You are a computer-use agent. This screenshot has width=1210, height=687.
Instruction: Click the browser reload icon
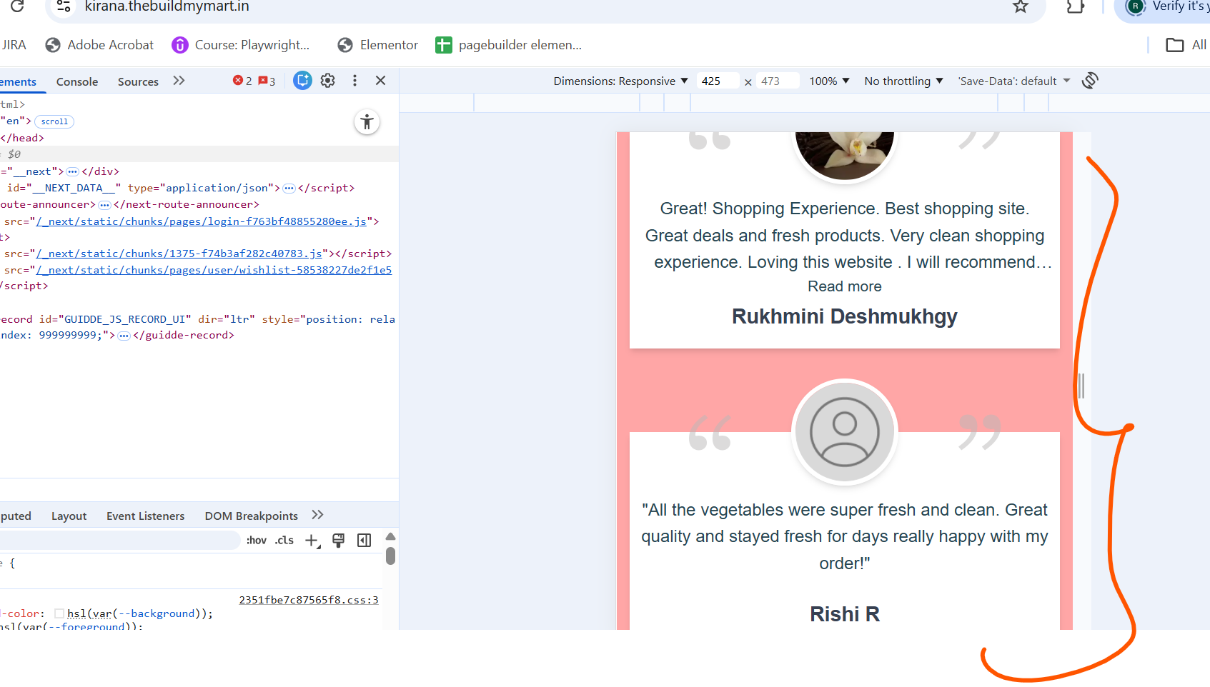17,6
